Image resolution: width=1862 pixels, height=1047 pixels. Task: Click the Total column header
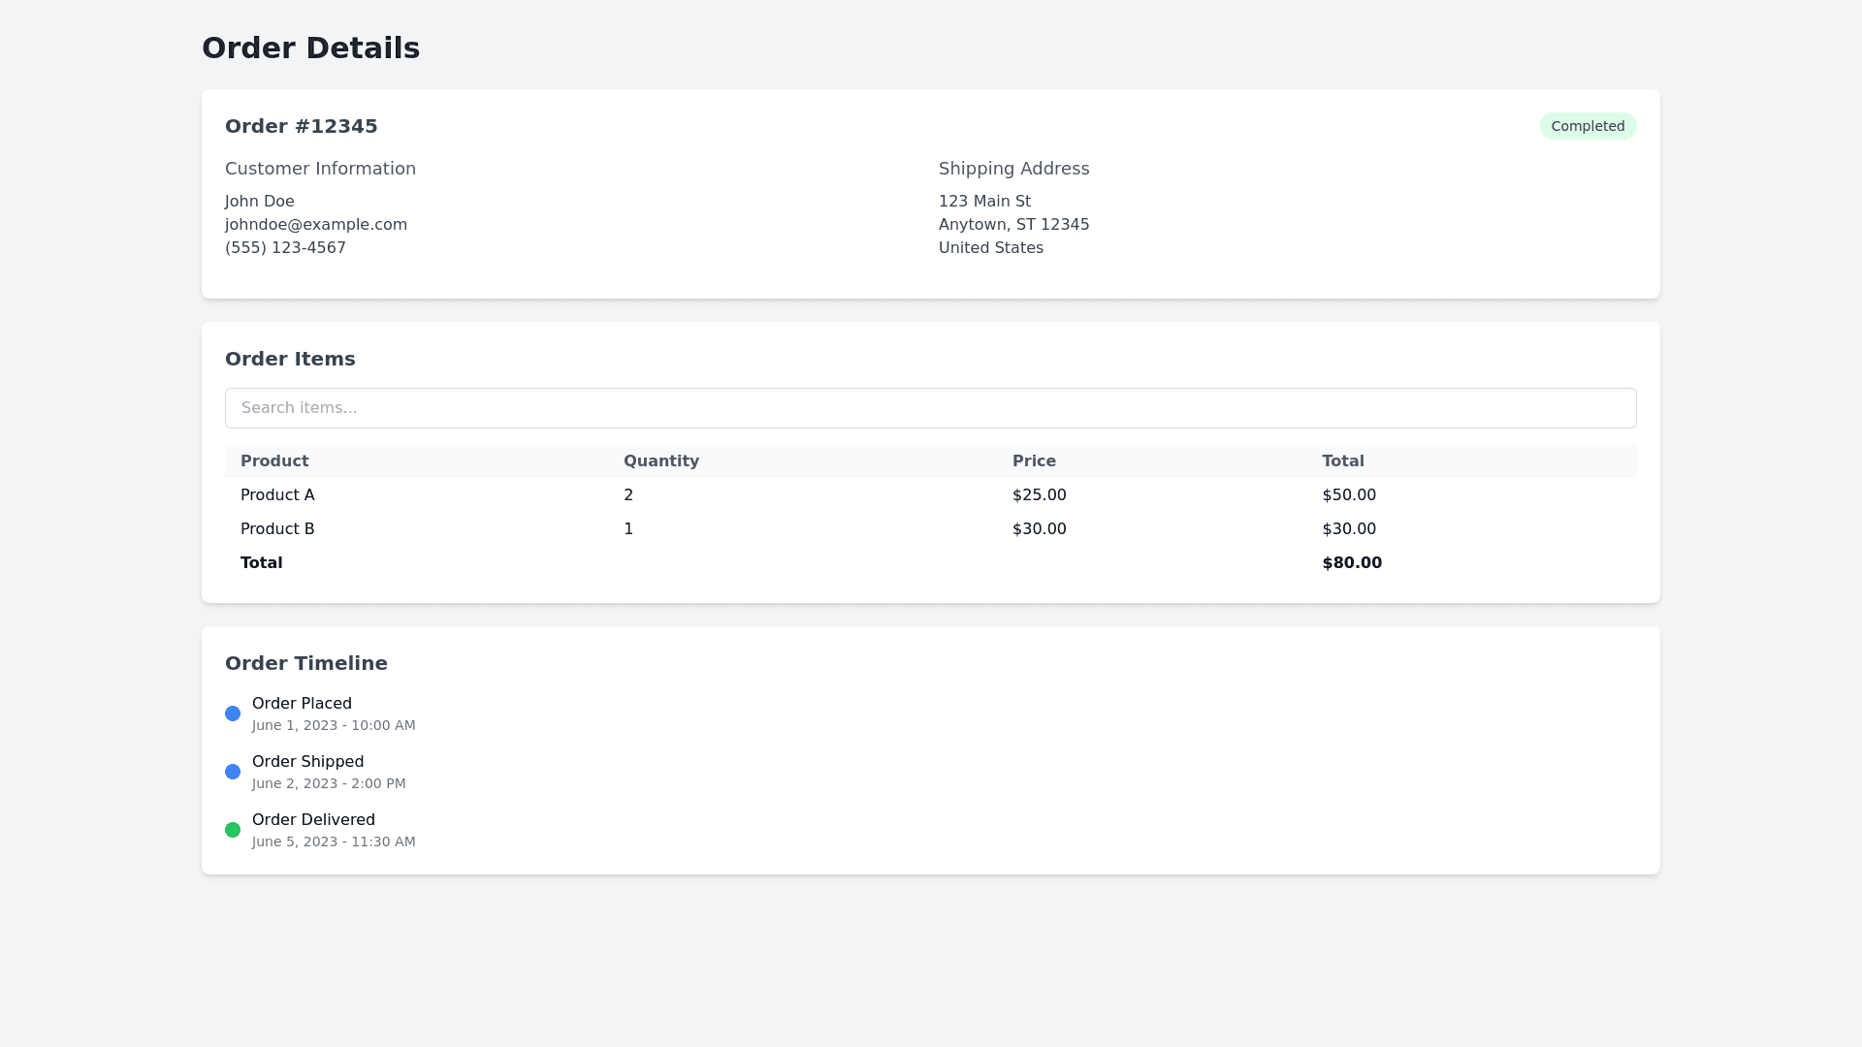coord(1342,460)
